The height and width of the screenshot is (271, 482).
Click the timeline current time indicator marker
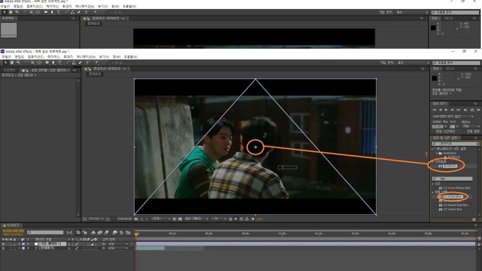click(136, 234)
